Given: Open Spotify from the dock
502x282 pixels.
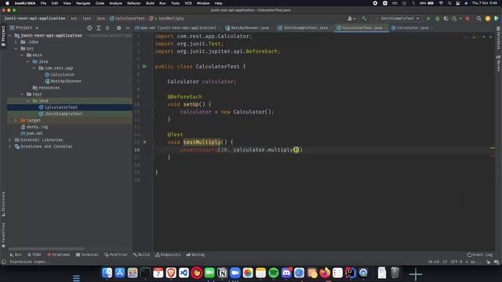Looking at the screenshot, I should point(274,273).
